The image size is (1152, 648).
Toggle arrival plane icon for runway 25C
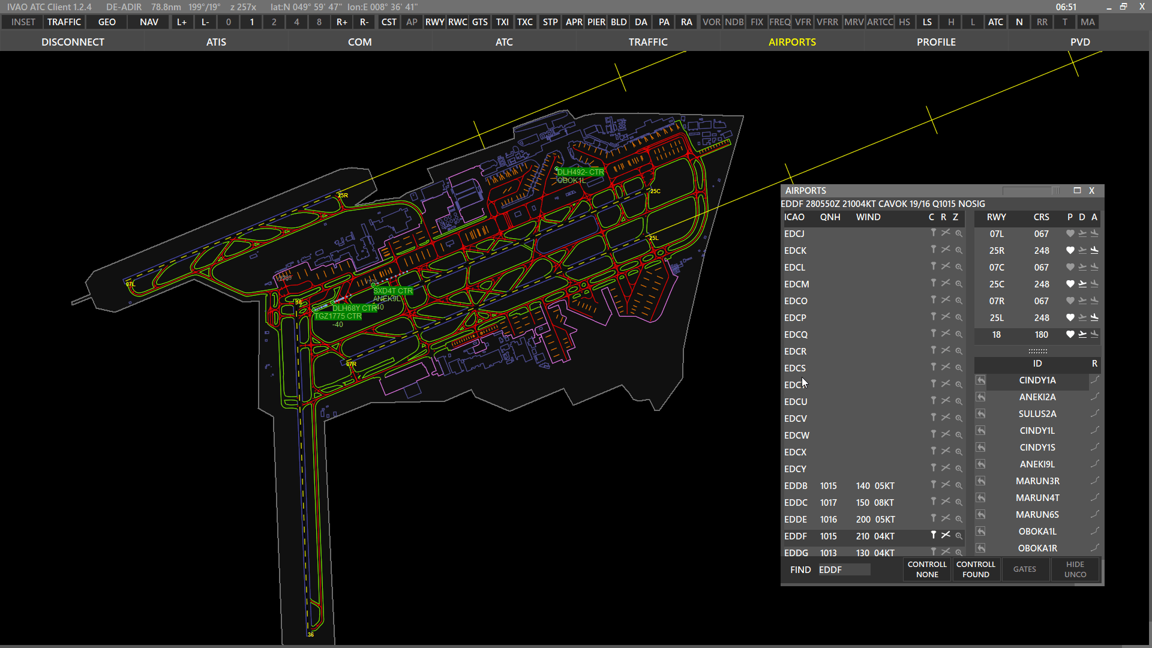tap(1094, 284)
